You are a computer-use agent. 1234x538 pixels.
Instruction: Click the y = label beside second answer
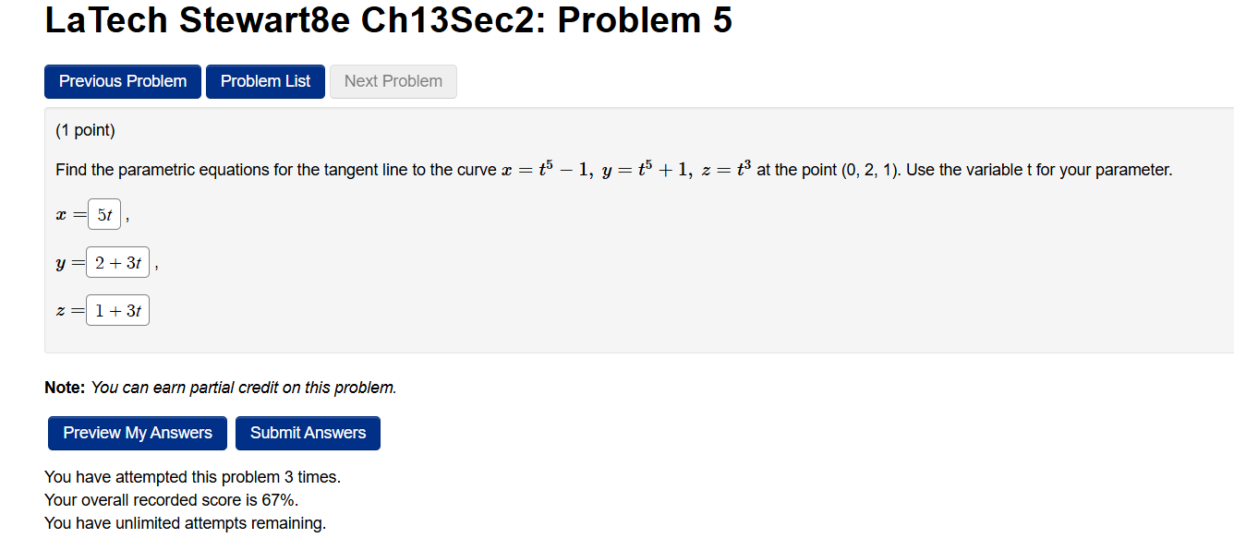pyautogui.click(x=67, y=262)
